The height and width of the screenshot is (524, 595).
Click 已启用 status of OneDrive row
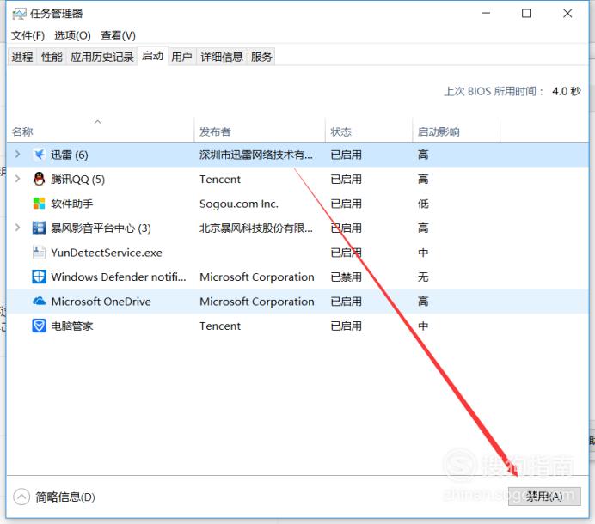coord(346,302)
